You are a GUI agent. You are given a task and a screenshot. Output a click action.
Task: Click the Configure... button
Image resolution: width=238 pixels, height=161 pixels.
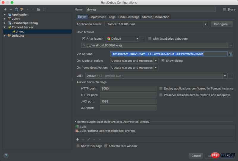click(222, 24)
